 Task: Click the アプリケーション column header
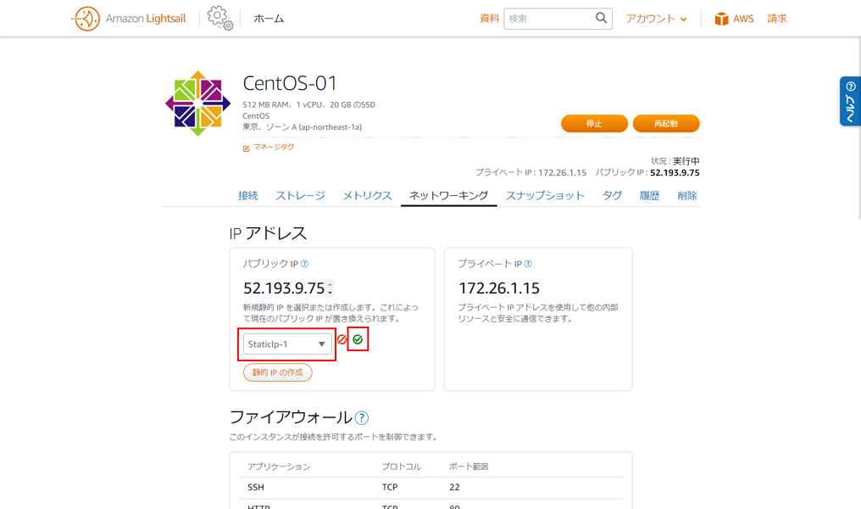point(279,467)
